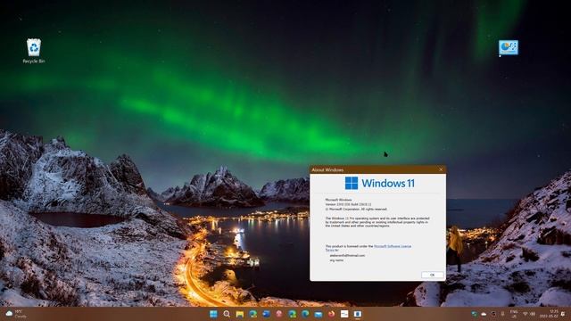Close the About Windows dialog
The width and height of the screenshot is (571, 321).
tap(441, 169)
